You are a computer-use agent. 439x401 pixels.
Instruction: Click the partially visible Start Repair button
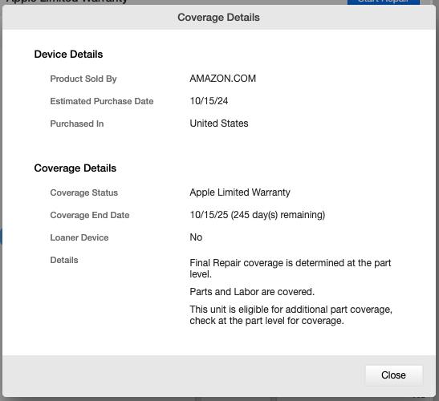(x=384, y=2)
